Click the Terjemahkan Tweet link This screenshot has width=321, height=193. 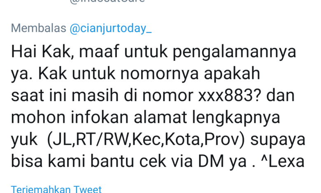56,189
